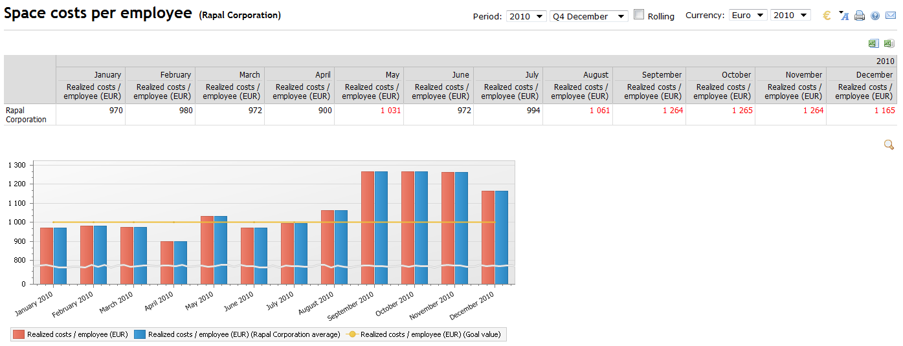This screenshot has height=346, width=903.
Task: Click the first Excel export icon
Action: pyautogui.click(x=873, y=43)
